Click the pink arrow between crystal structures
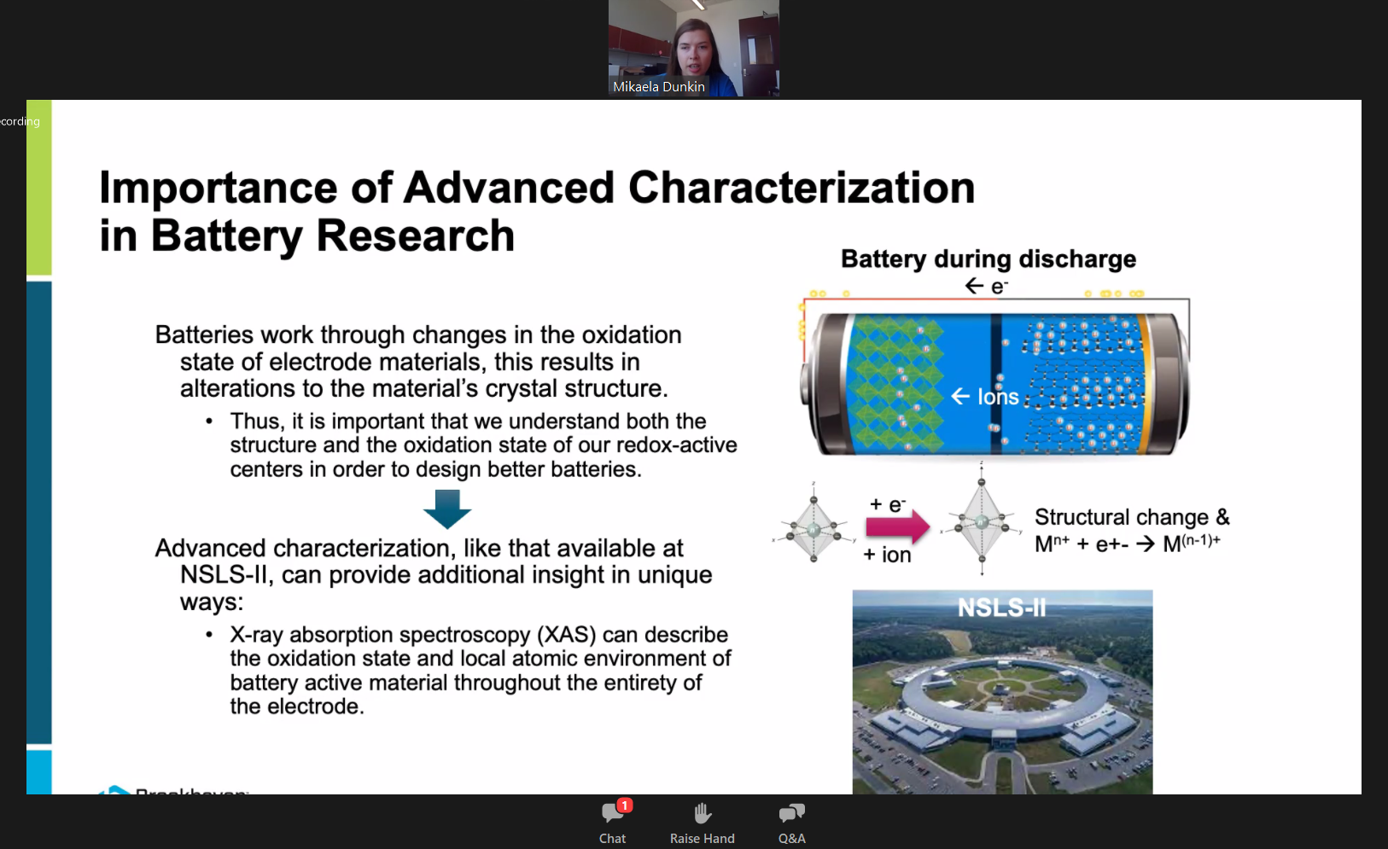Viewport: 1388px width, 849px height. click(x=897, y=526)
